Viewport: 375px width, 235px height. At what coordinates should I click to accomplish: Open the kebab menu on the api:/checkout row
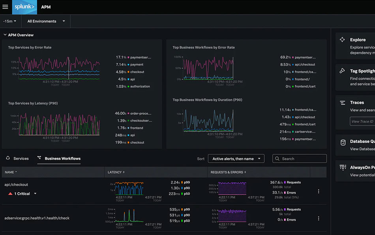(x=319, y=191)
